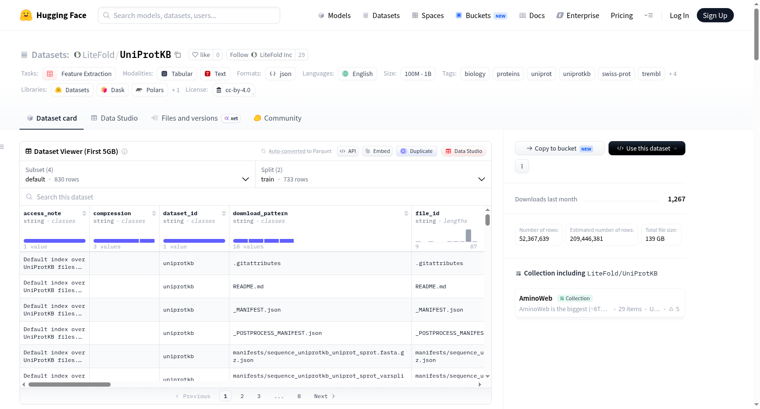This screenshot has width=760, height=409.
Task: Click the vertical scrollbar of the data table
Action: tap(487, 220)
